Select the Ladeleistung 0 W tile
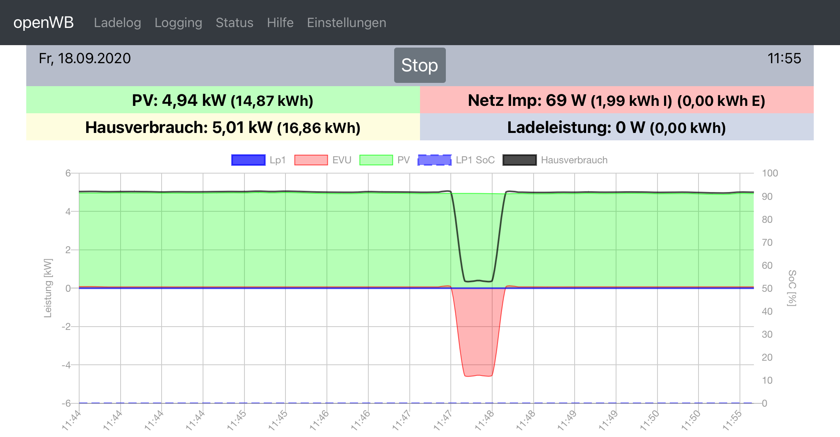The height and width of the screenshot is (437, 840). pyautogui.click(x=617, y=127)
